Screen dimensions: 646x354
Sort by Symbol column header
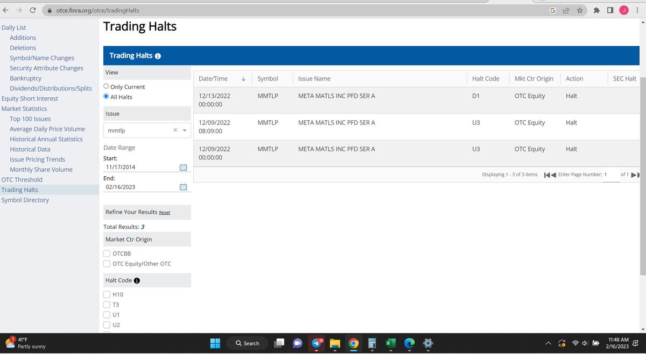click(268, 78)
